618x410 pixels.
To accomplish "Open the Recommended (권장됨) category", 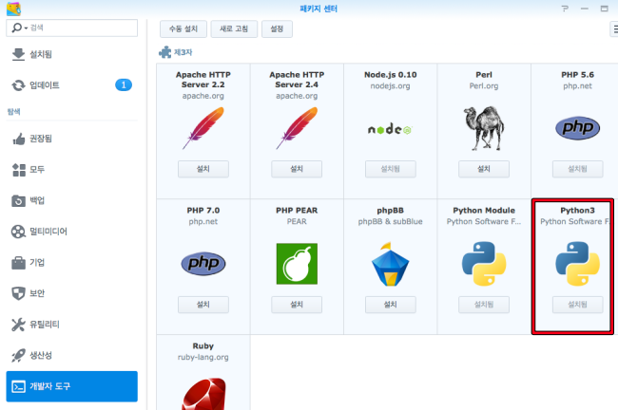I will (71, 139).
